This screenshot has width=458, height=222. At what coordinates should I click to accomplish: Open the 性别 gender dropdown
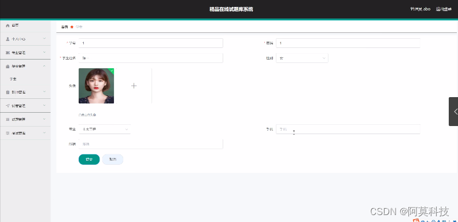tap(302, 58)
